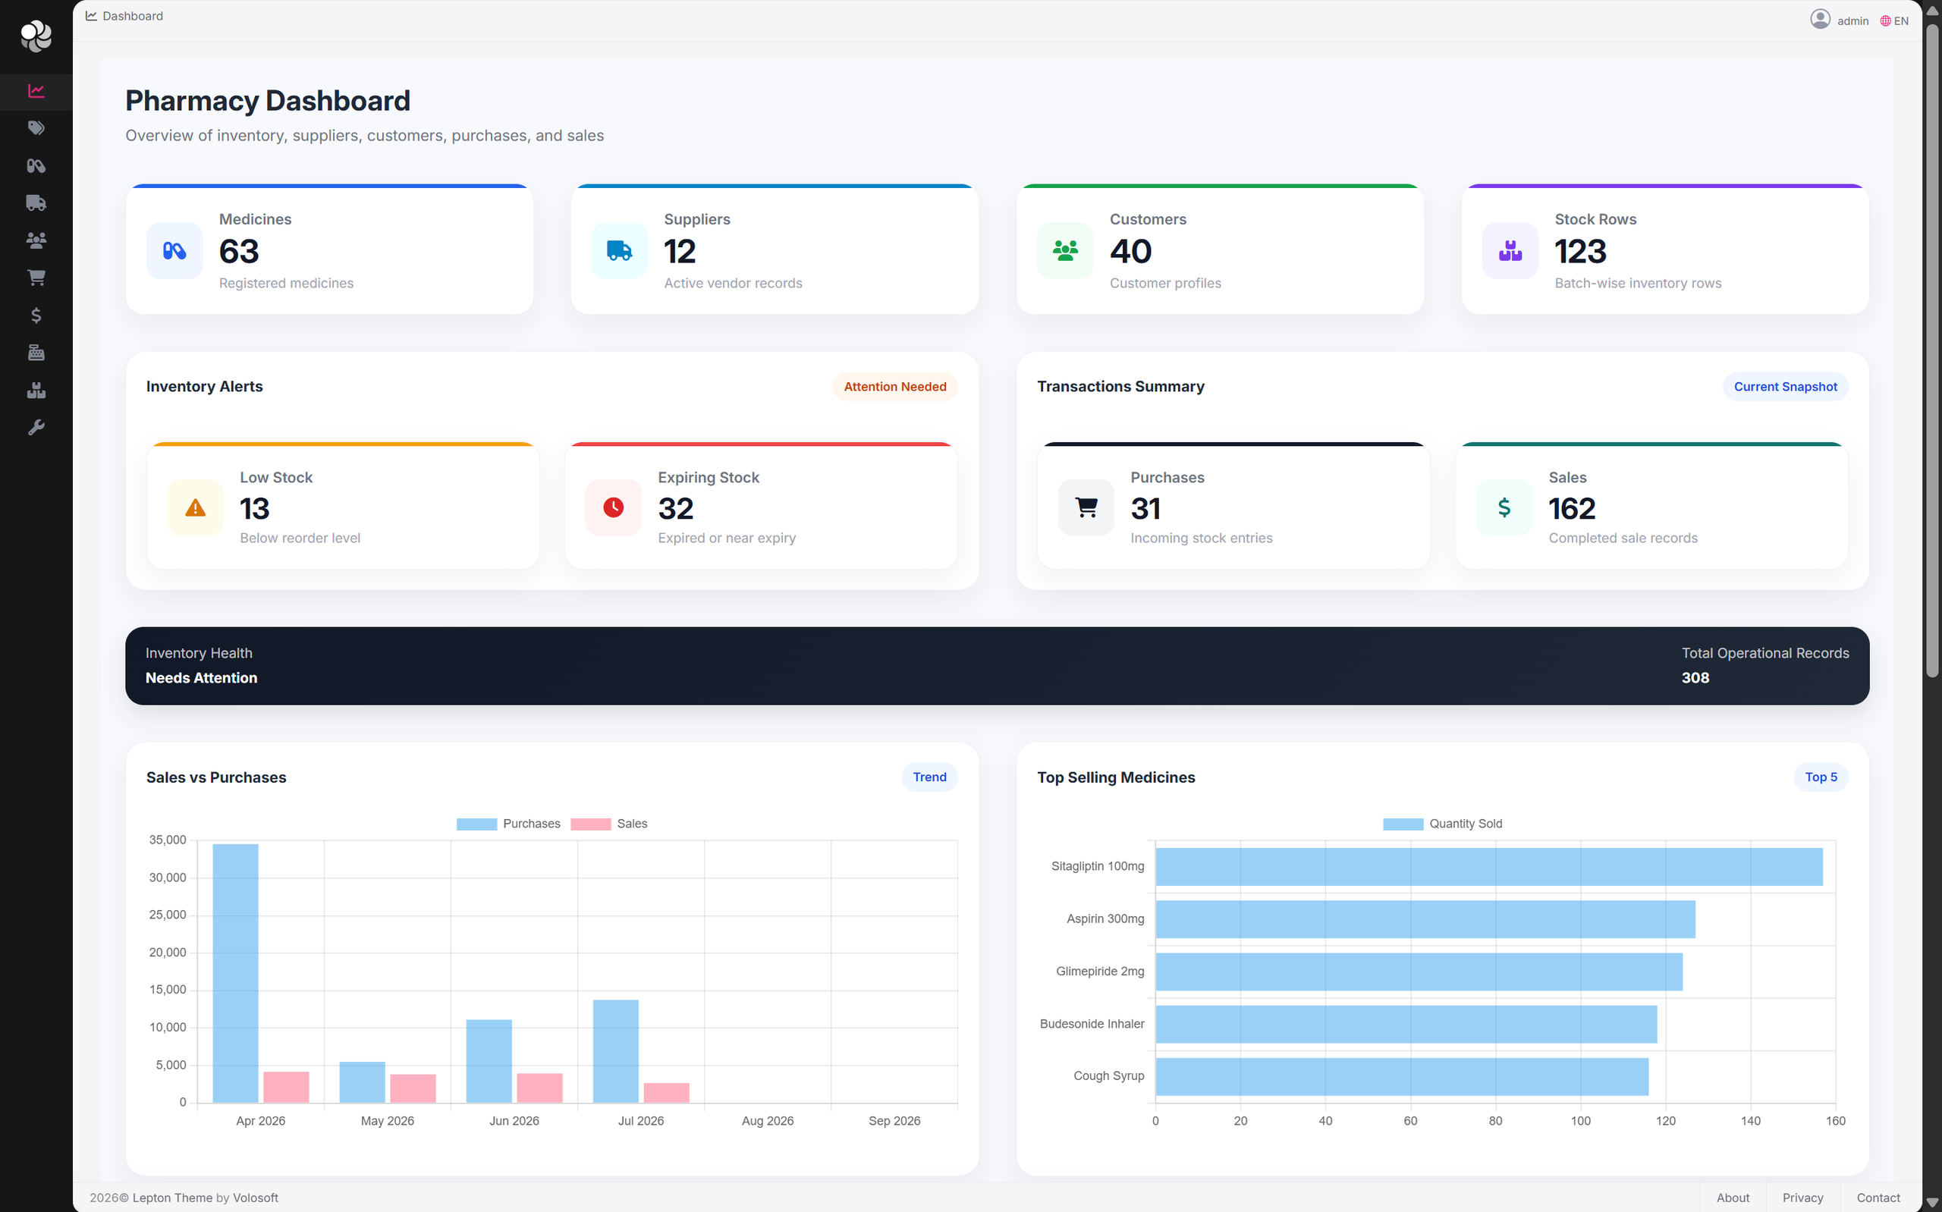
Task: Toggle the Quantity Sold legend item
Action: (x=1443, y=824)
